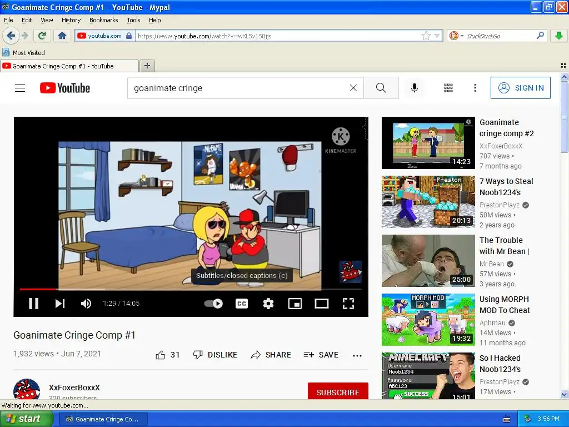Click the search bar magnifier in browser toolbar
The height and width of the screenshot is (427, 569).
pyautogui.click(x=540, y=35)
